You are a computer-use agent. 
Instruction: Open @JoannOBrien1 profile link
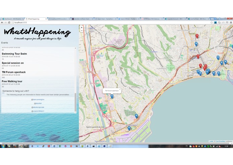click(x=38, y=111)
